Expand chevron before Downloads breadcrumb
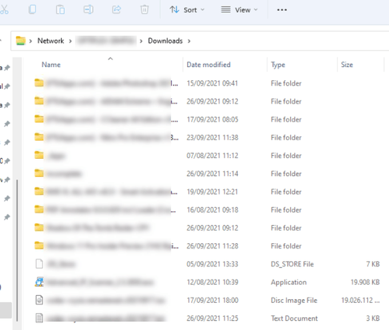Screen dimensions: 389x330 (x=141, y=41)
